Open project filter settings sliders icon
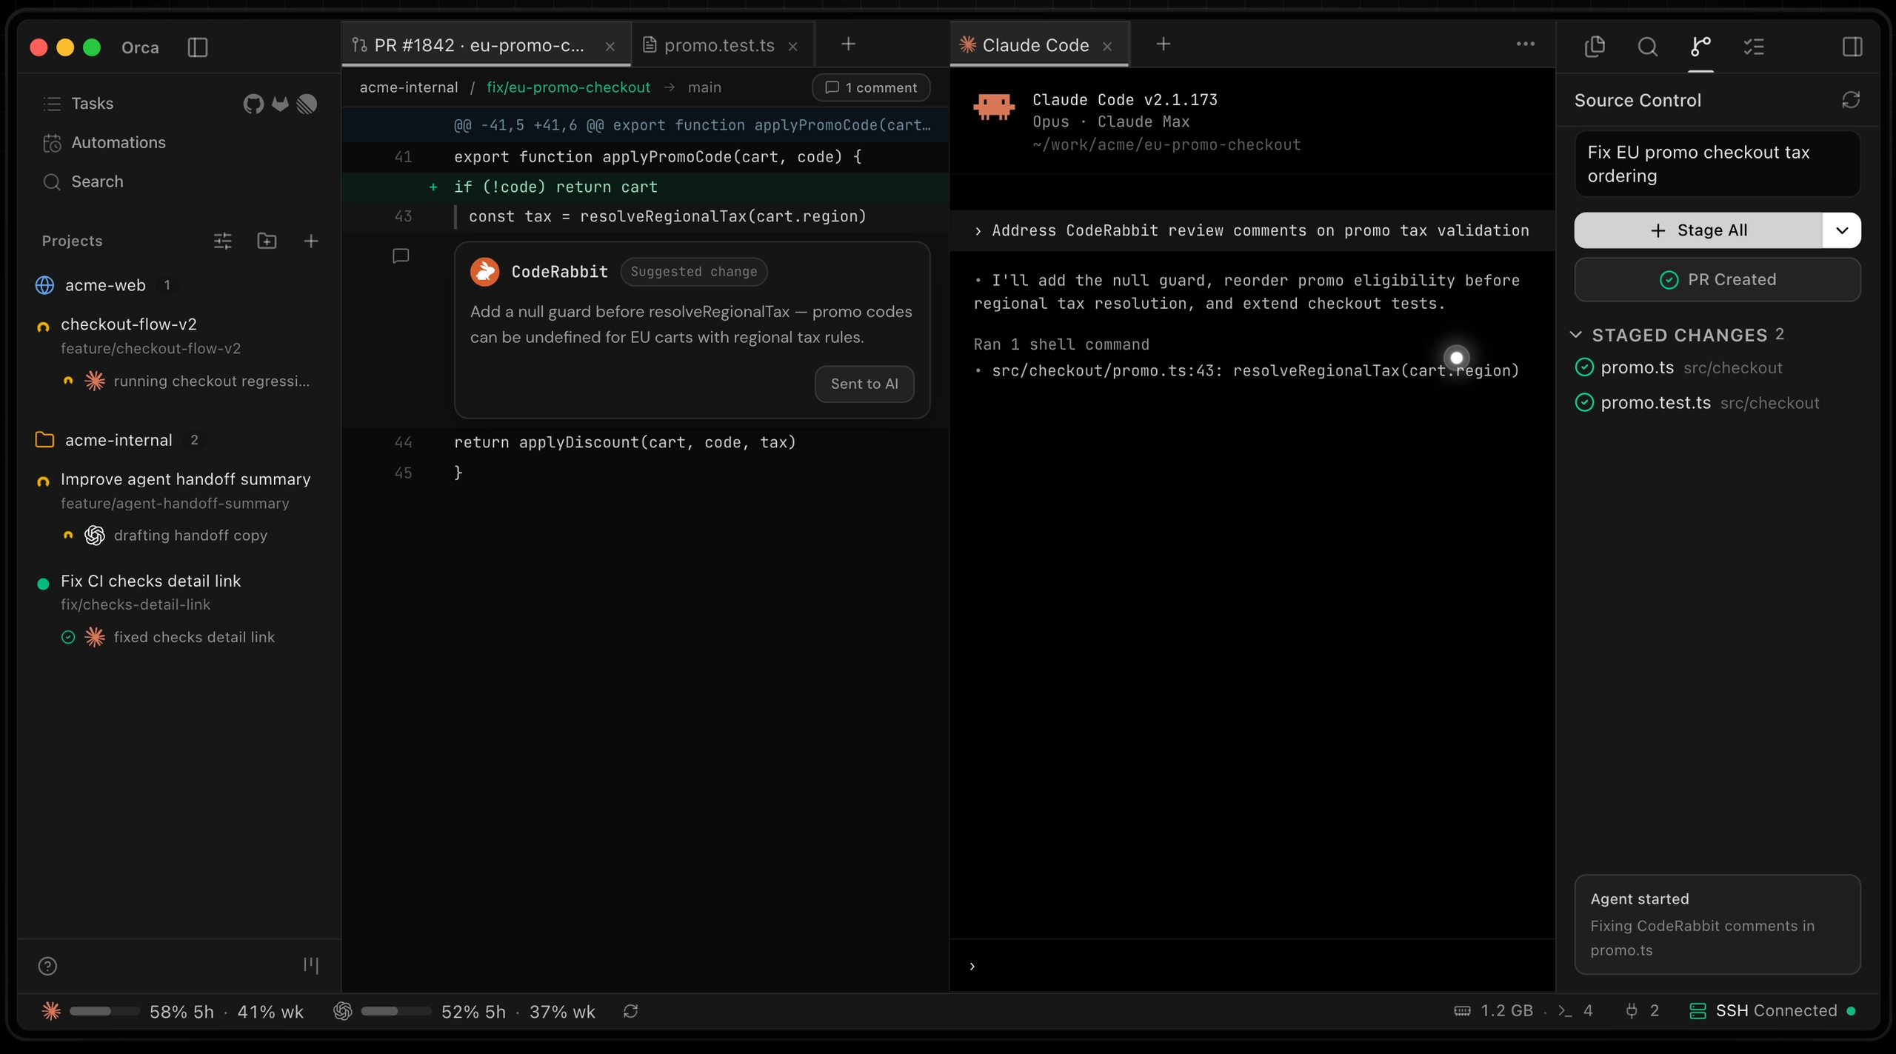The image size is (1896, 1054). 223,241
